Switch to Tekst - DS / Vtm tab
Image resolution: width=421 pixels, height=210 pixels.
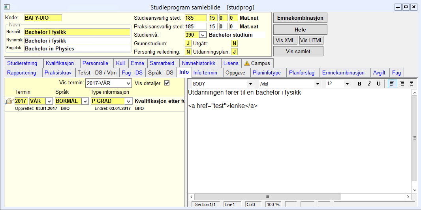pyautogui.click(x=97, y=72)
